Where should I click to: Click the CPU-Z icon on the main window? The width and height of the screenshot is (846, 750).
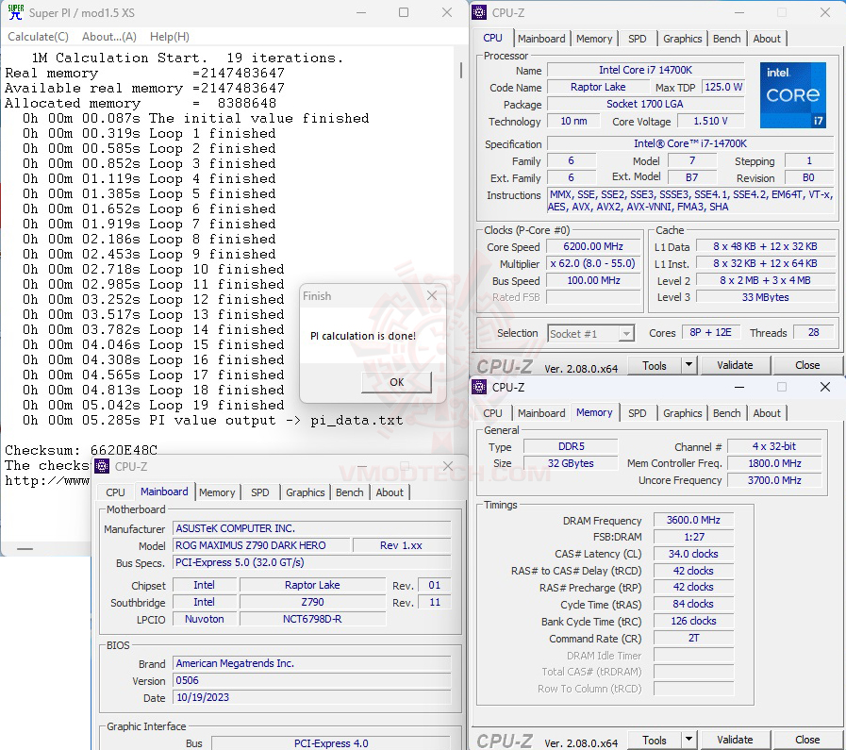click(x=479, y=12)
